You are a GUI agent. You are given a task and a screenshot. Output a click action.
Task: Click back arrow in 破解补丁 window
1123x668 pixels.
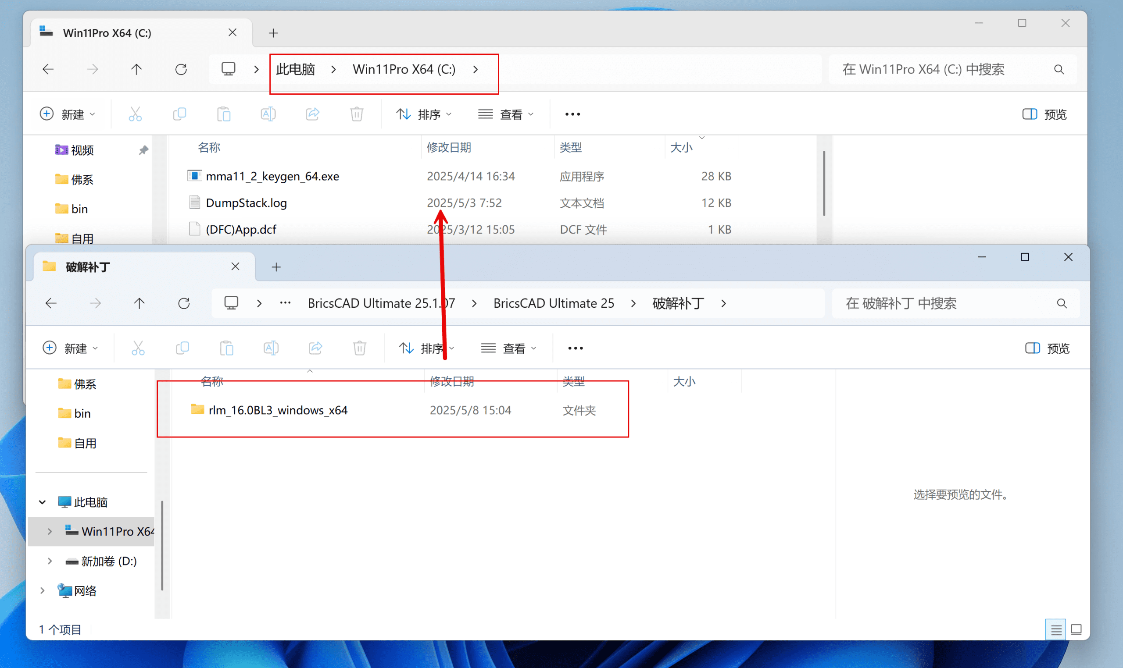51,303
